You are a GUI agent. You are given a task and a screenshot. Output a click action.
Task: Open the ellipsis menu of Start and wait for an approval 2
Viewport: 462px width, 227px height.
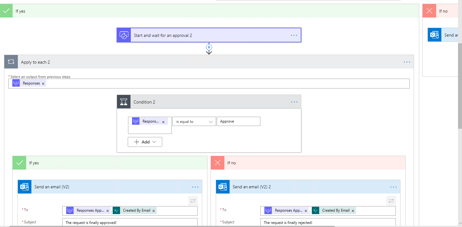click(294, 35)
